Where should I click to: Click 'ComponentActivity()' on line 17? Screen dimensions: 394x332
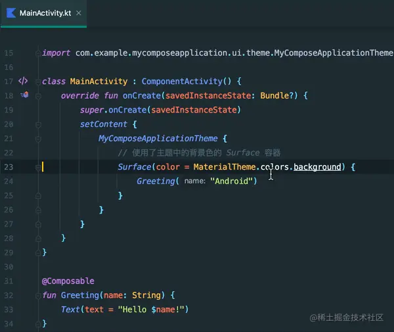click(186, 82)
